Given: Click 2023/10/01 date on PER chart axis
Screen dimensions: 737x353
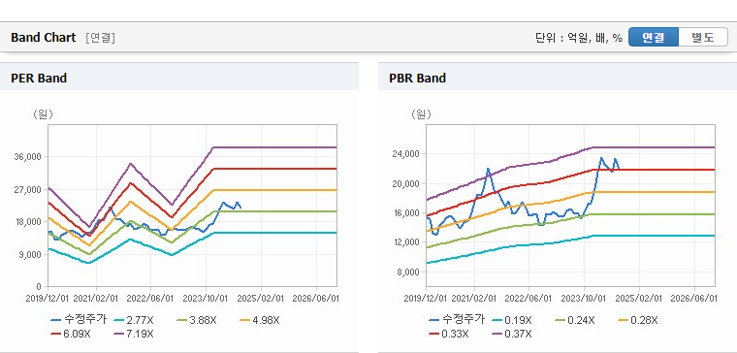Looking at the screenshot, I should [206, 299].
